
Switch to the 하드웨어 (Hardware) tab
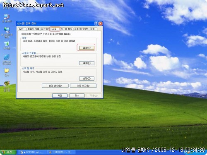coord(45,29)
